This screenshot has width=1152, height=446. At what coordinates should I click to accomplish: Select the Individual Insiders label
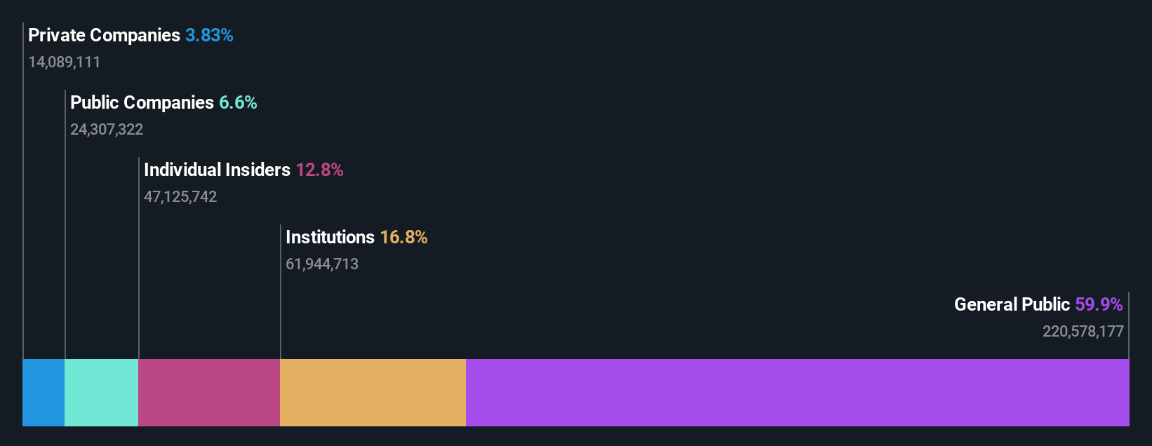coord(217,170)
